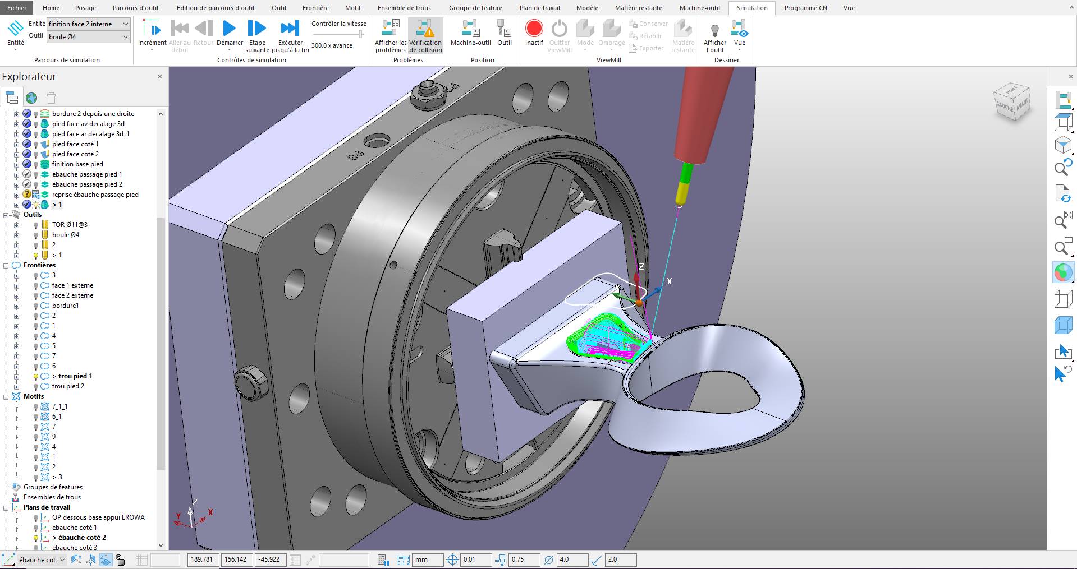Click the Machine-outil position icon
1077x569 pixels.
(x=470, y=29)
